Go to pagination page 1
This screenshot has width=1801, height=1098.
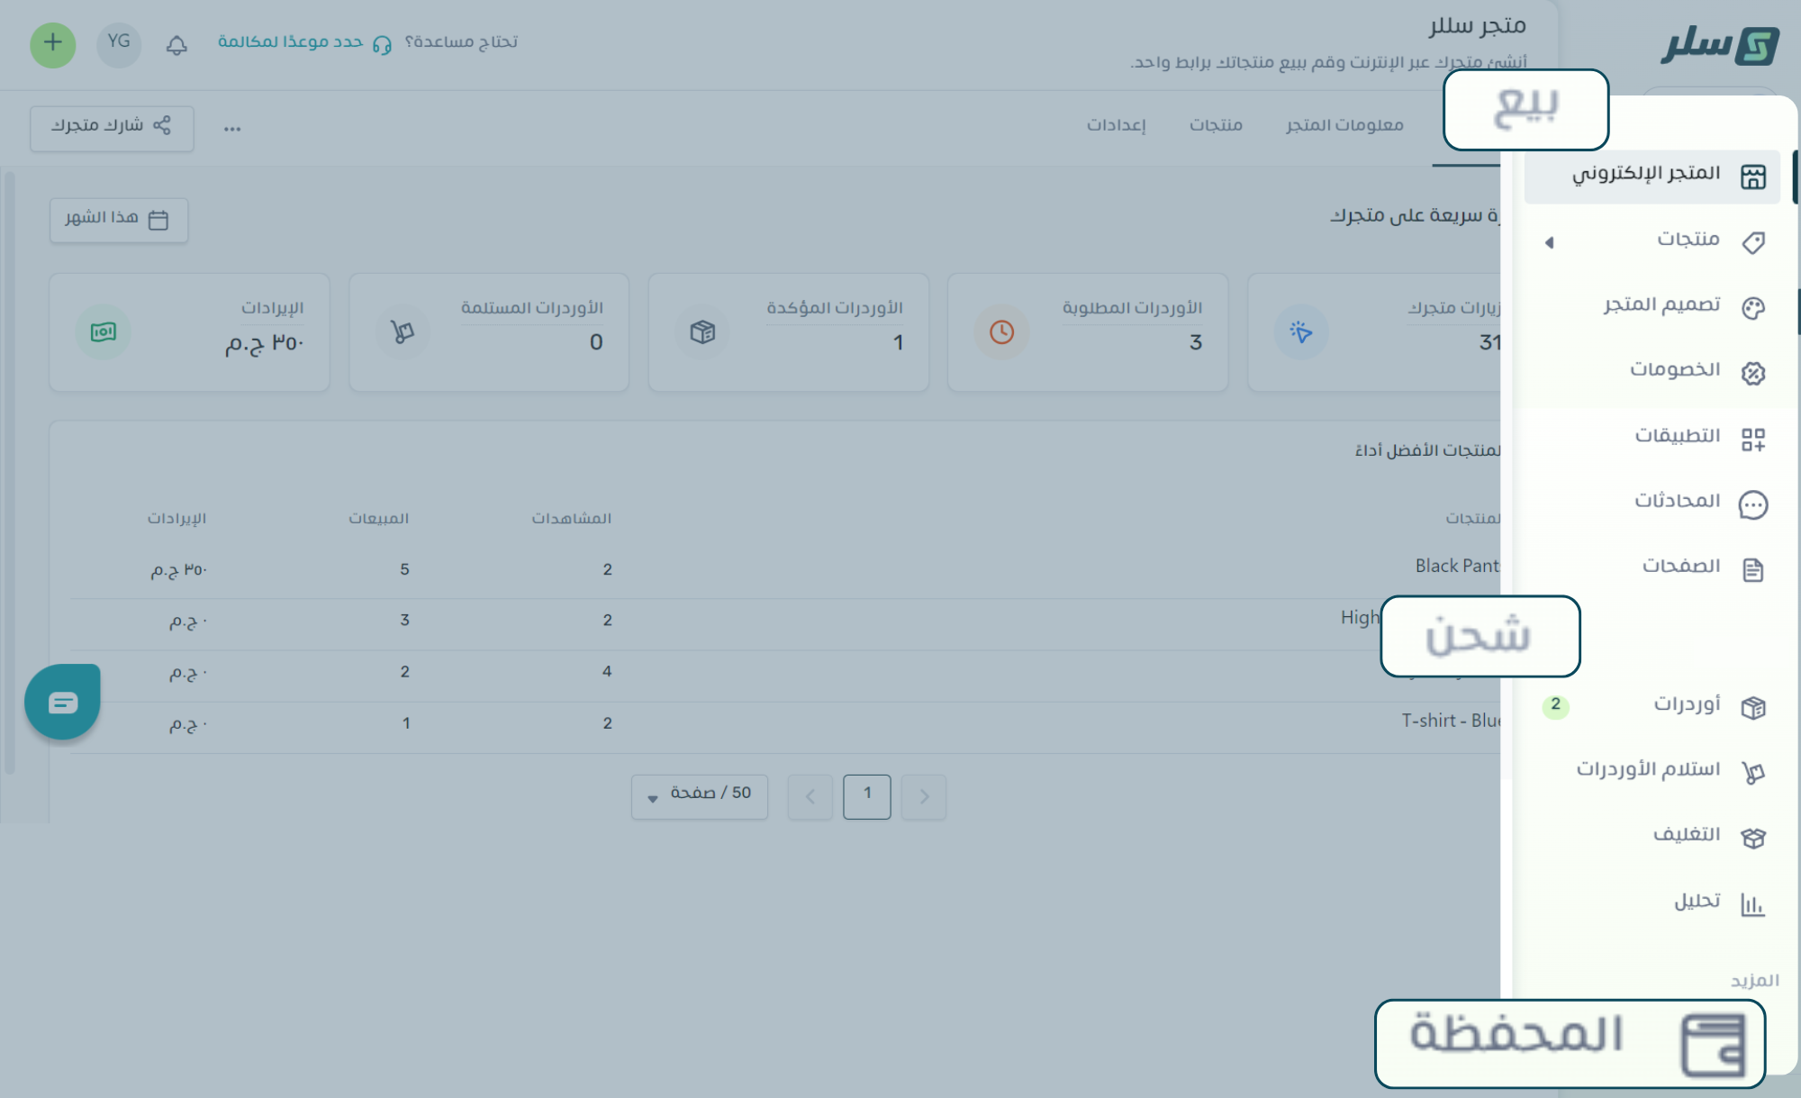(x=866, y=796)
